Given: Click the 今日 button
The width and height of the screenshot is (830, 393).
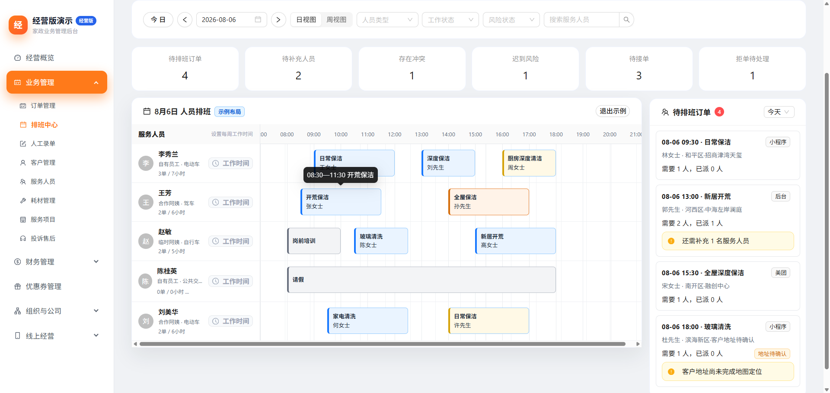Looking at the screenshot, I should [158, 20].
